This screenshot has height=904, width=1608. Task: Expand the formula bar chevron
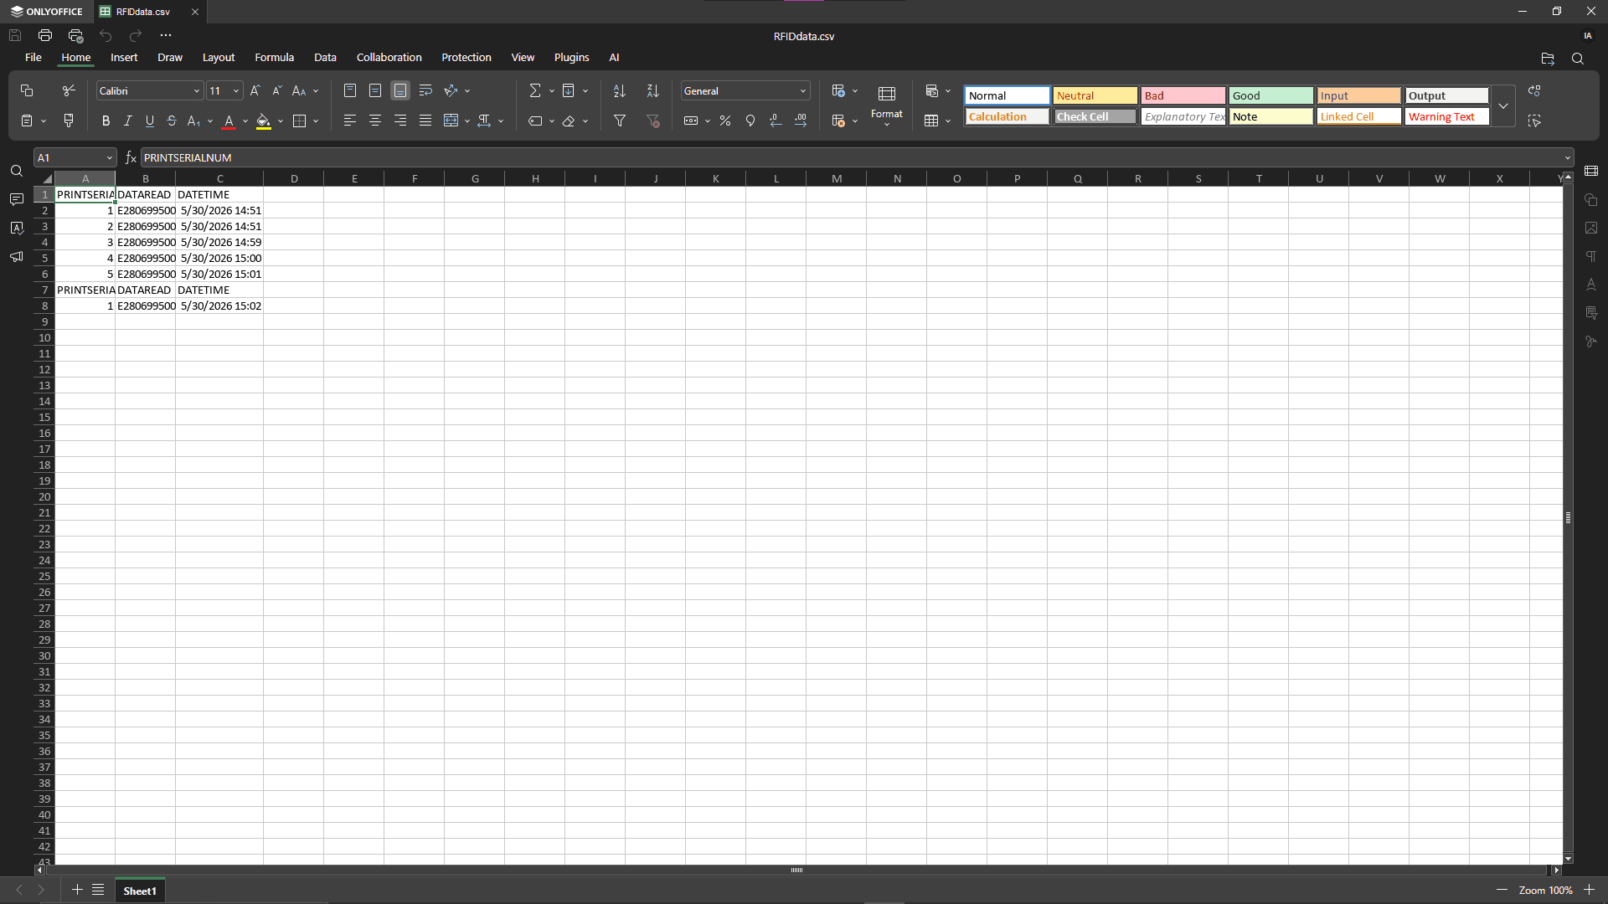1567,157
